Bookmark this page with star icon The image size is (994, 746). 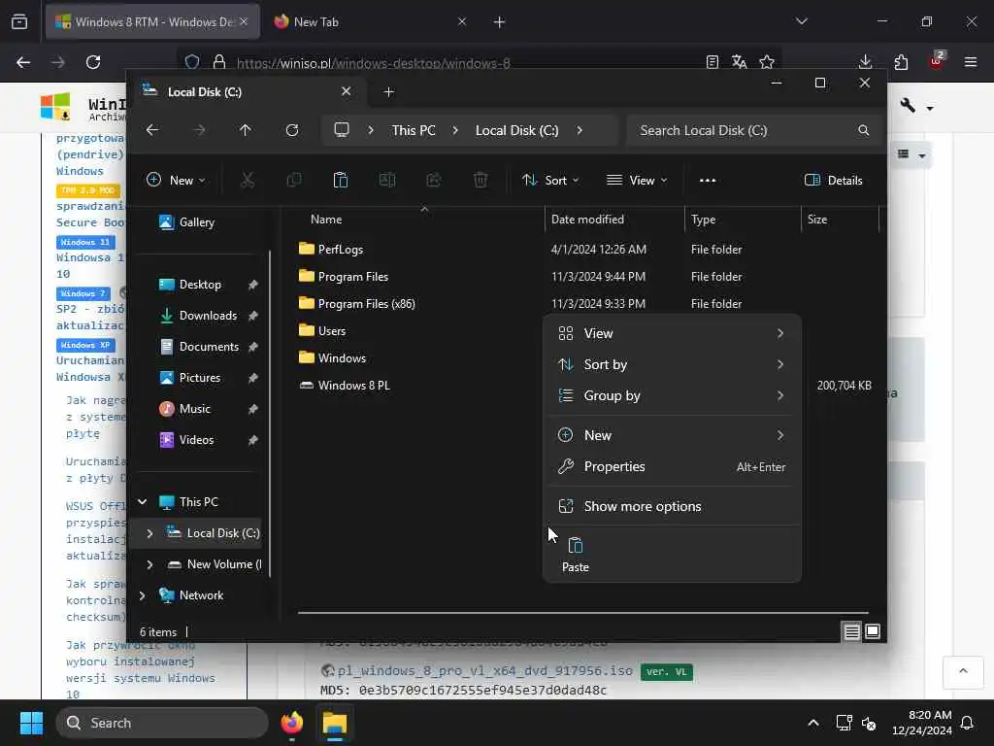[x=767, y=62]
